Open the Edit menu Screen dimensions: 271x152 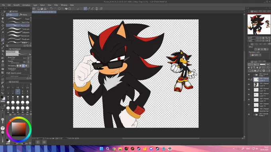click(x=9, y=5)
